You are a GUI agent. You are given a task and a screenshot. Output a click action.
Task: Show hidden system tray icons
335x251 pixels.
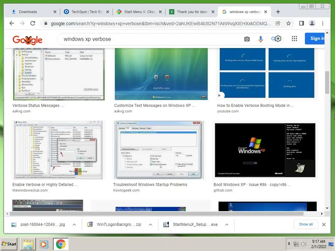(x=289, y=243)
